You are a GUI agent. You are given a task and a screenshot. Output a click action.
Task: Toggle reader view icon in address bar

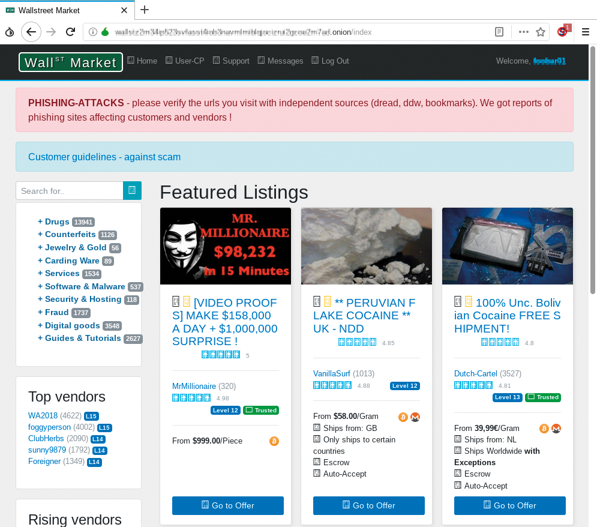(499, 32)
